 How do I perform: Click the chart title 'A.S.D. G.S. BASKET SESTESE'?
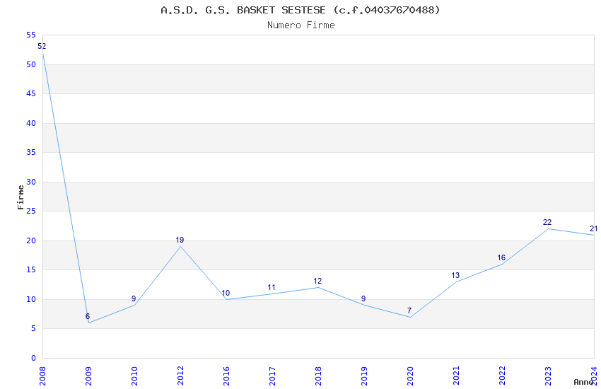pyautogui.click(x=243, y=10)
